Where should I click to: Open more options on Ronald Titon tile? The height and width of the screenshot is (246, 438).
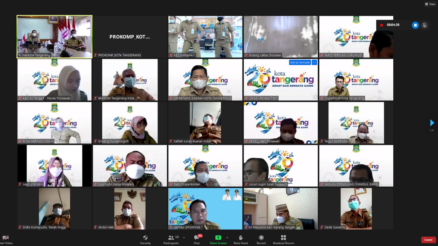pos(314,62)
